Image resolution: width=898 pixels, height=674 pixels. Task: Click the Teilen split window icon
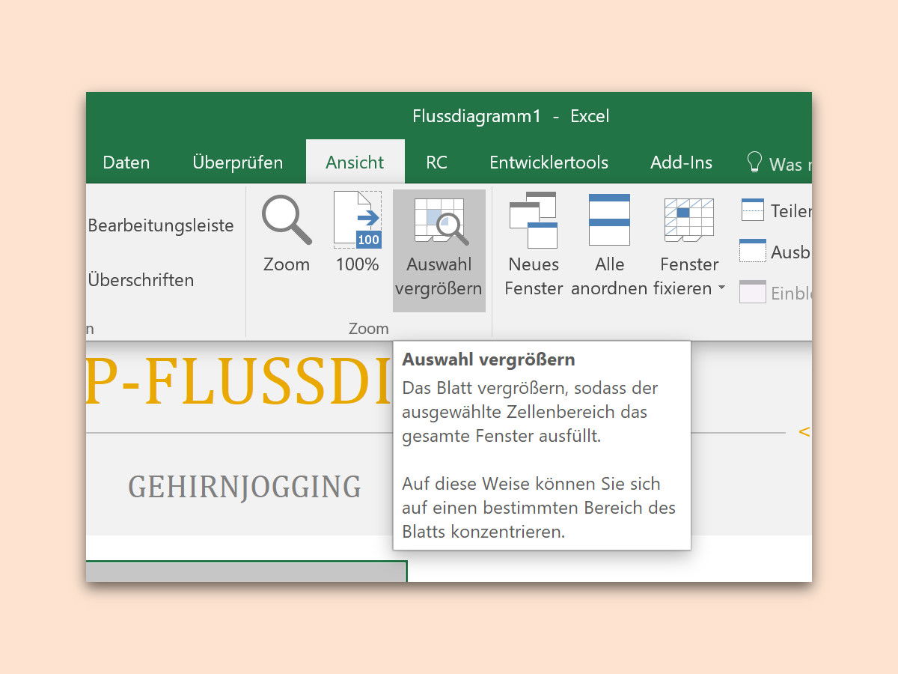pyautogui.click(x=753, y=210)
